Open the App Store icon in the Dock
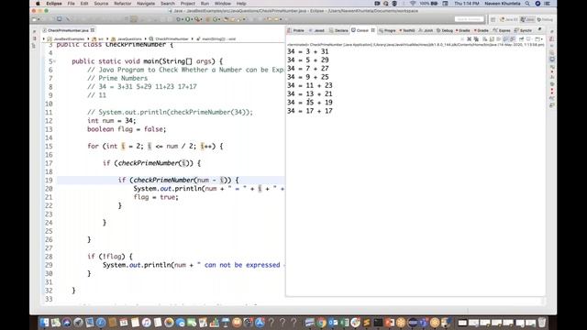 [x=260, y=322]
